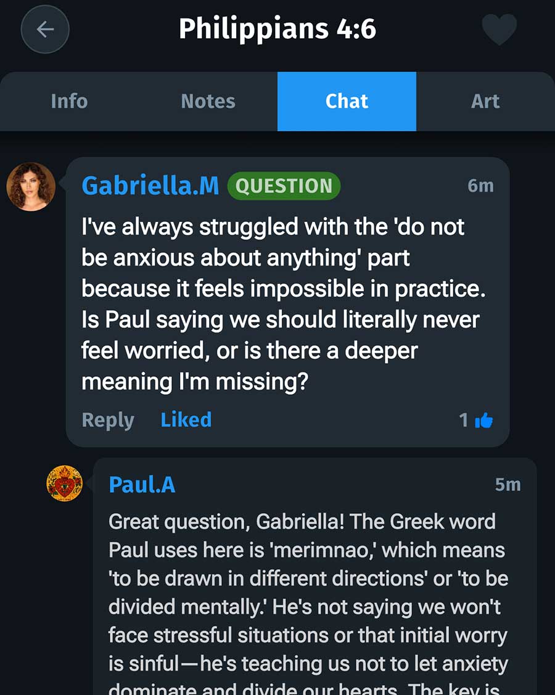Click Reply under Gabriella's question
Viewport: 555px width, 695px height.
click(108, 419)
